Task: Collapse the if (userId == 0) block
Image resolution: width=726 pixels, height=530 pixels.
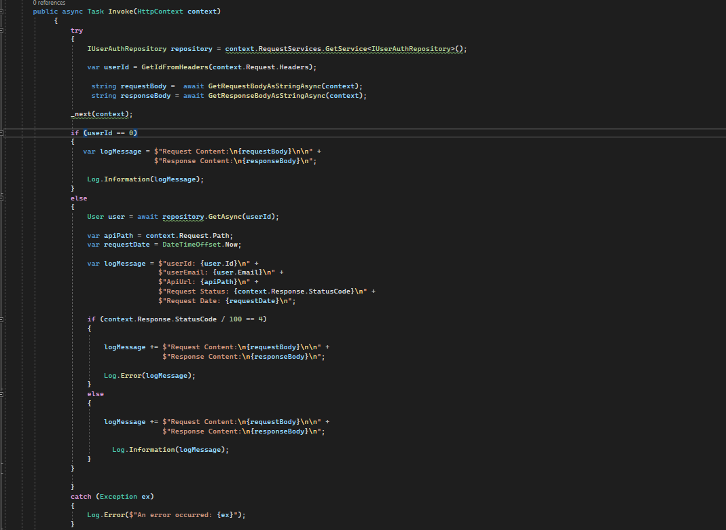Action: (x=3, y=132)
